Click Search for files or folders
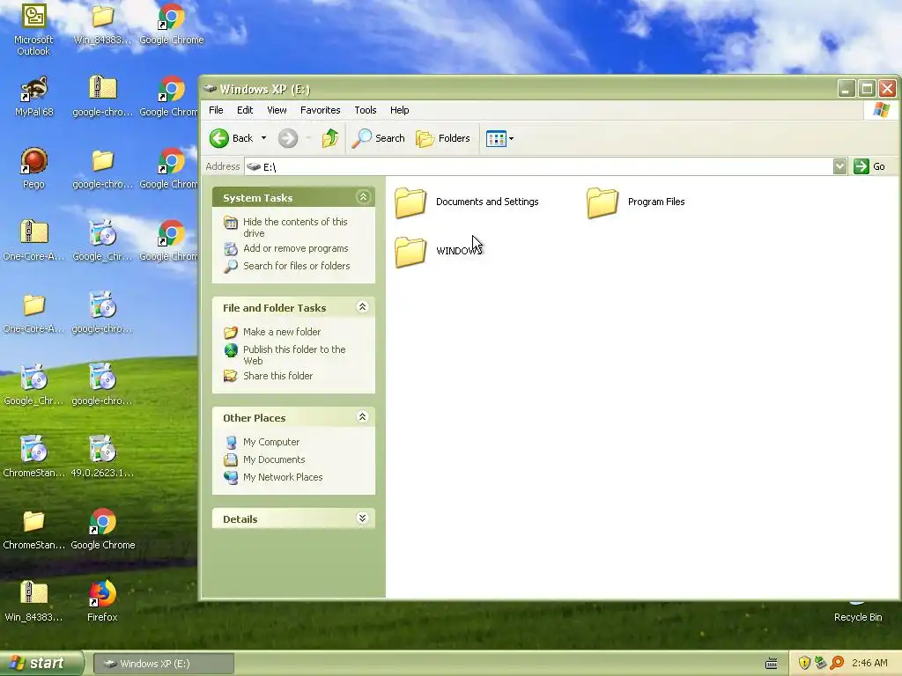The image size is (902, 676). point(296,266)
